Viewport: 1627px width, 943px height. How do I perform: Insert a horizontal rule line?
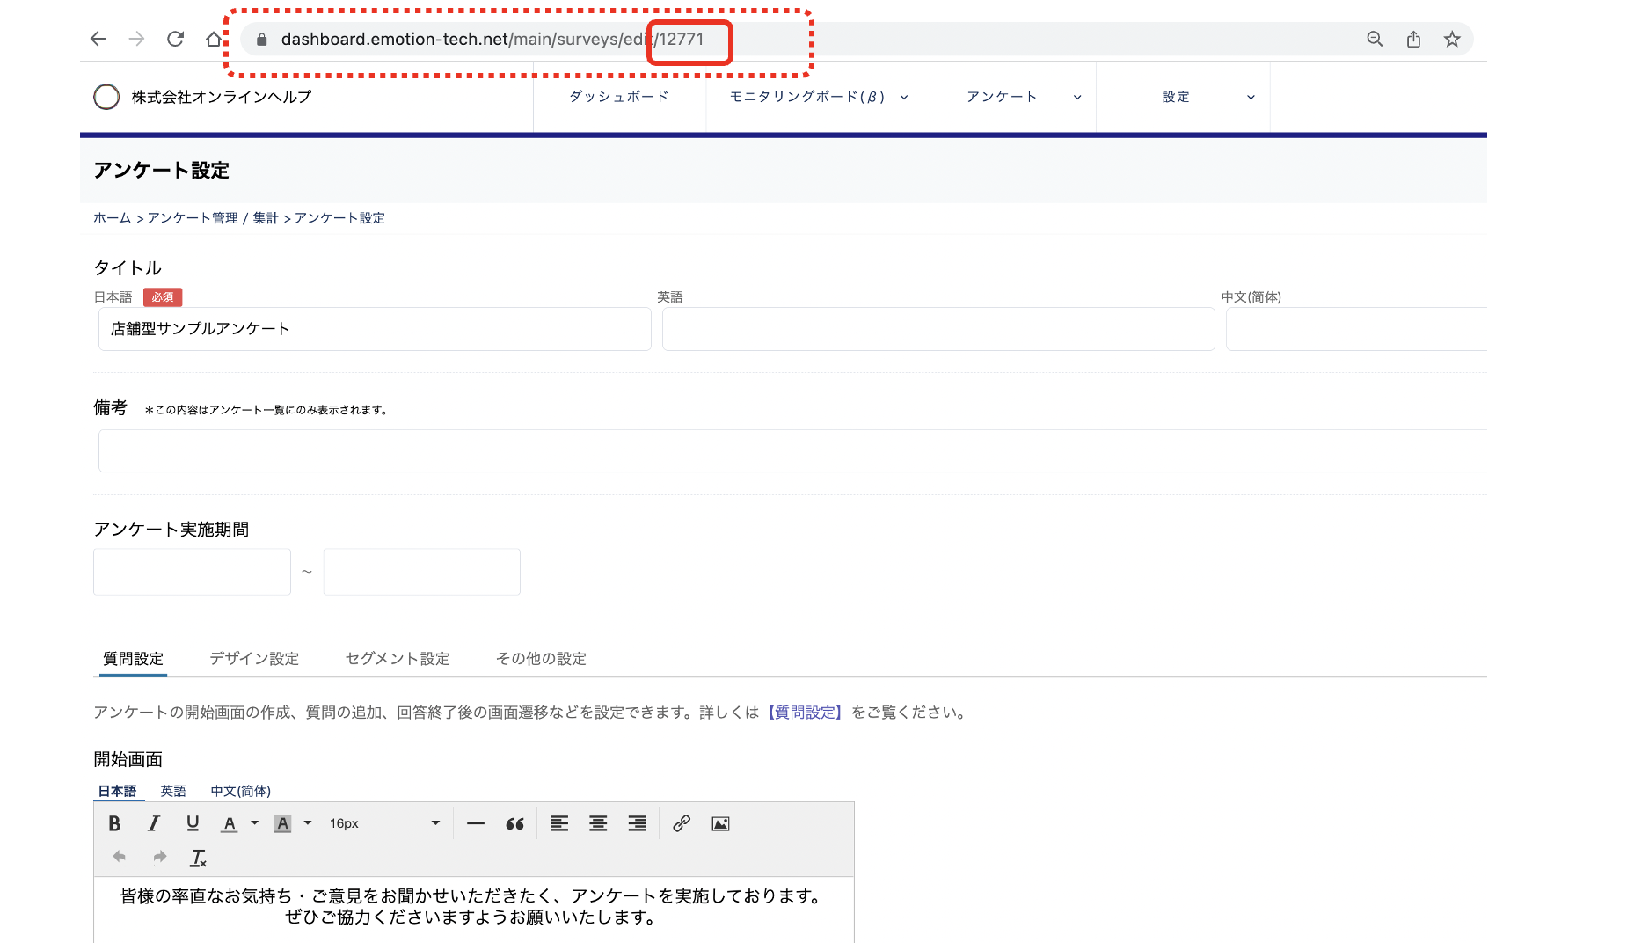(476, 823)
